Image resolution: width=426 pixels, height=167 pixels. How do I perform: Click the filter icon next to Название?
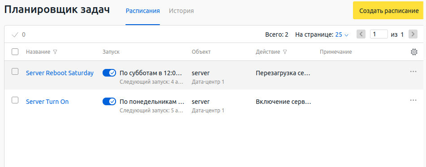[x=55, y=52]
